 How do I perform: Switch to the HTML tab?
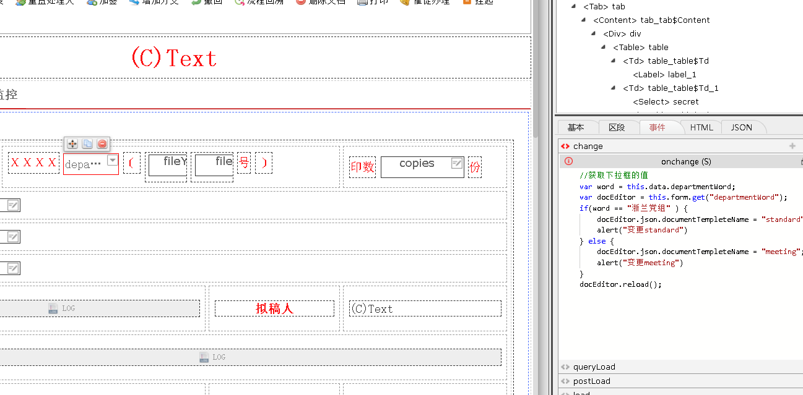pyautogui.click(x=701, y=127)
